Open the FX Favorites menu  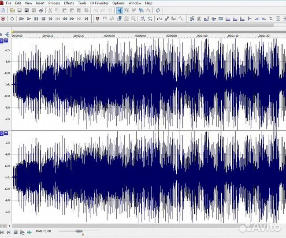(99, 3)
